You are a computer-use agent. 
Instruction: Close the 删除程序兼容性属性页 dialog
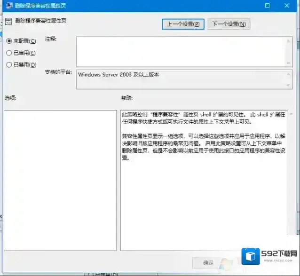(287, 5)
